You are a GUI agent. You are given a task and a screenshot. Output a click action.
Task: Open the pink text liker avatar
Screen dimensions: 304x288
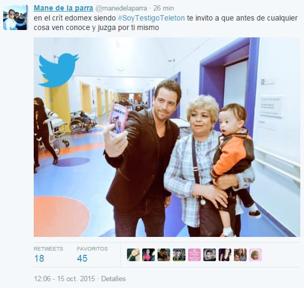[194, 255]
